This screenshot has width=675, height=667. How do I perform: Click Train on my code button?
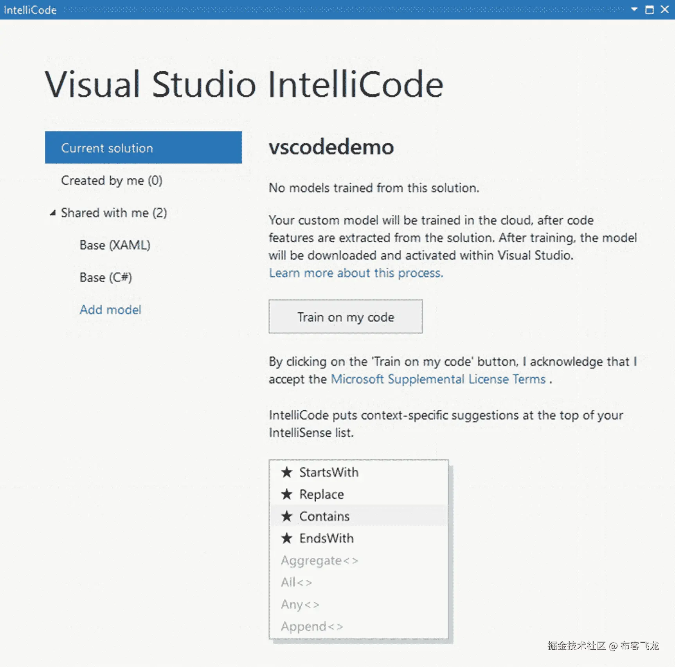coord(346,317)
